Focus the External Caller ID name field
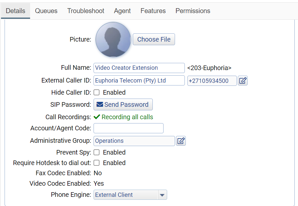Viewport: 298px width, 206px height. pyautogui.click(x=139, y=81)
